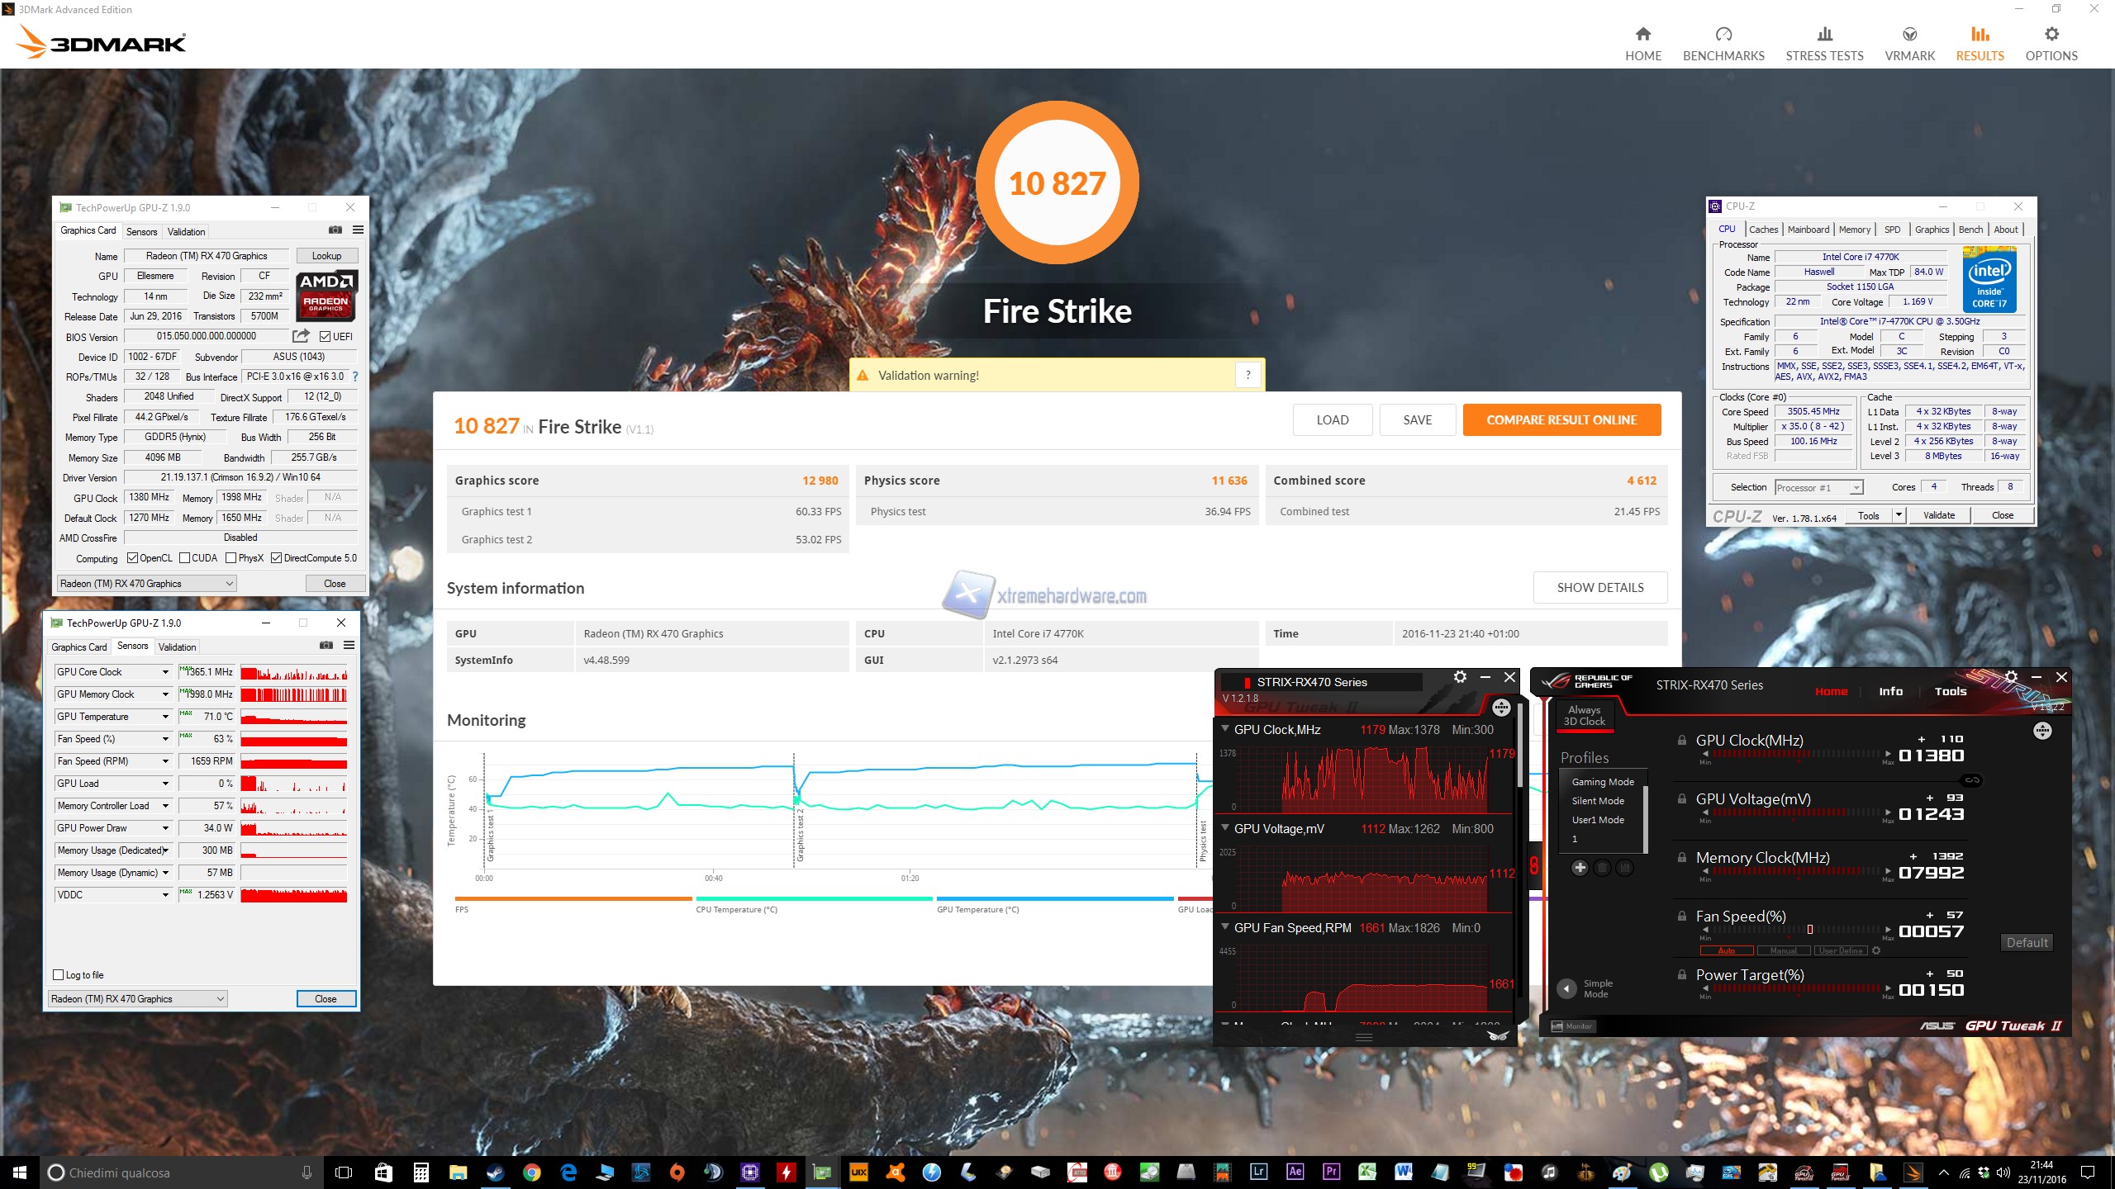Viewport: 2115px width, 1189px height.
Task: Toggle the CUDA computing checkbox
Action: (185, 558)
